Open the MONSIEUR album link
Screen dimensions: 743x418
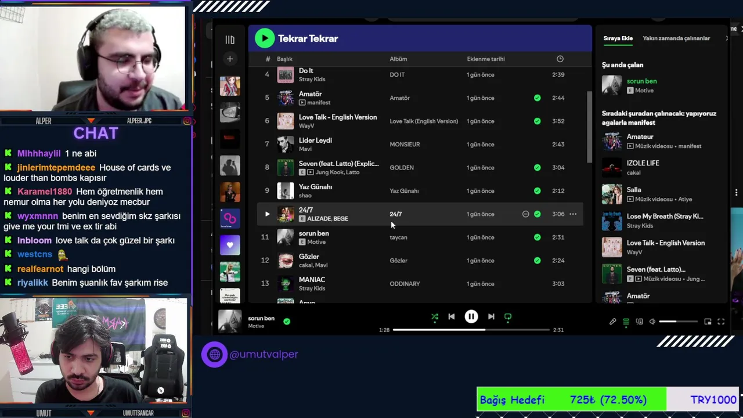(405, 144)
